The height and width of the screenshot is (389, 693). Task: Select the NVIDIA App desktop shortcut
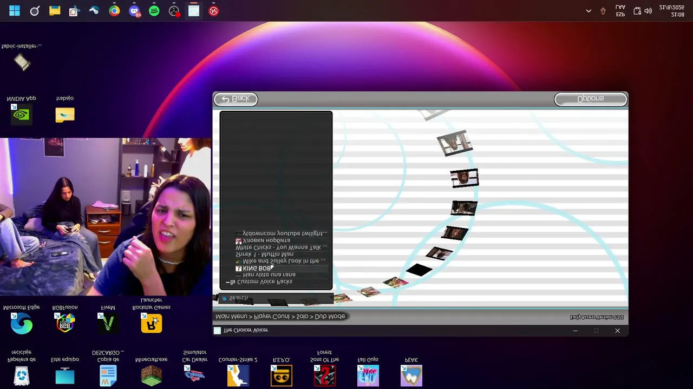22,110
